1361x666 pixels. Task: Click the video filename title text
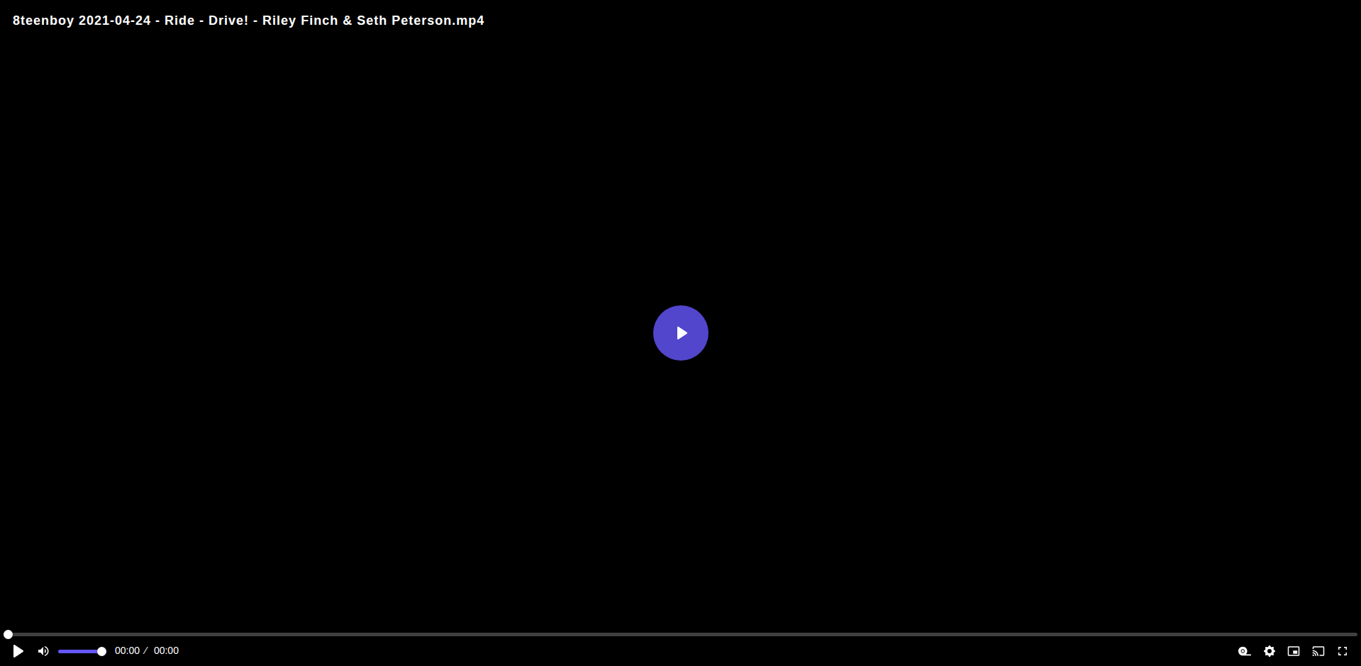(248, 21)
